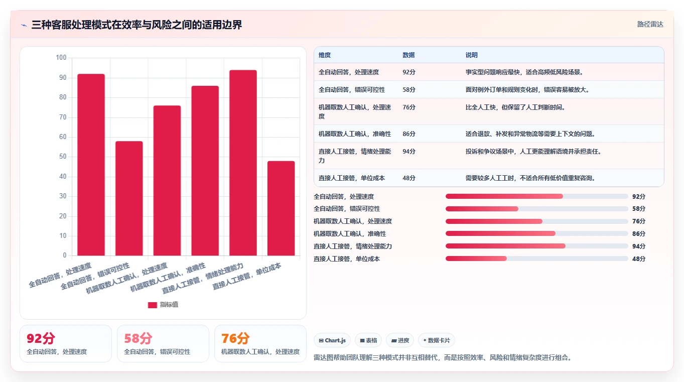Click the footer sentence starting 雷达图帮助团队理解
Image resolution: width=684 pixels, height=382 pixels.
coord(443,358)
